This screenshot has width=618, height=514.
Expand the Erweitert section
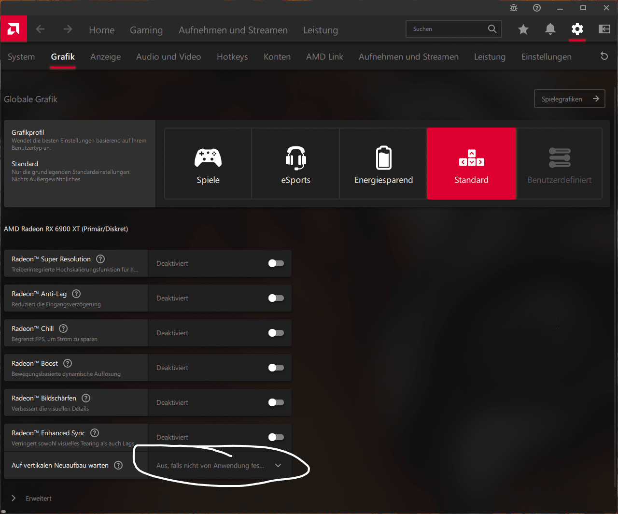click(31, 498)
